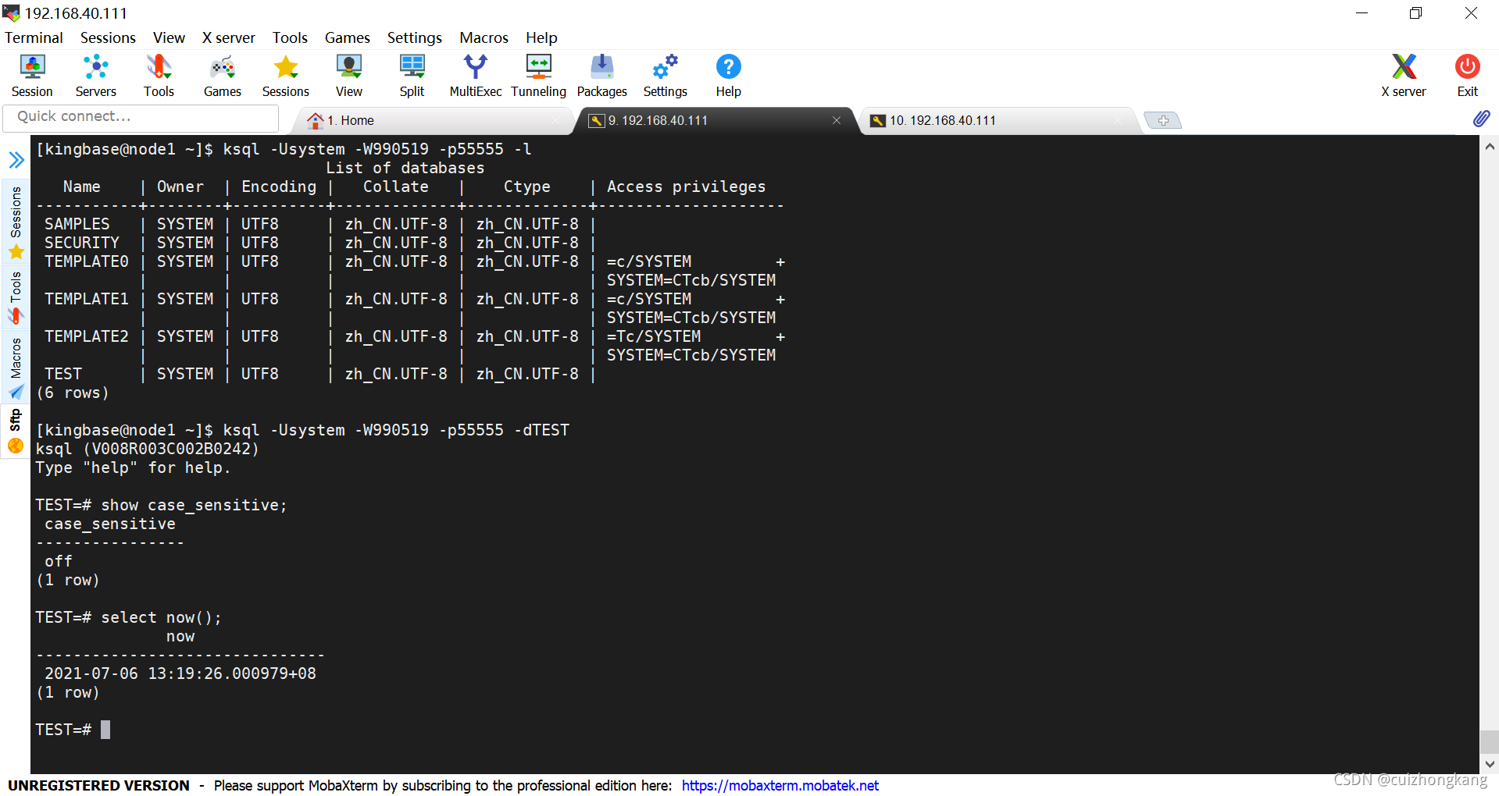Viewport: 1499px width, 796px height.
Task: Click scrollbar down arrow in terminal
Action: 1489,764
